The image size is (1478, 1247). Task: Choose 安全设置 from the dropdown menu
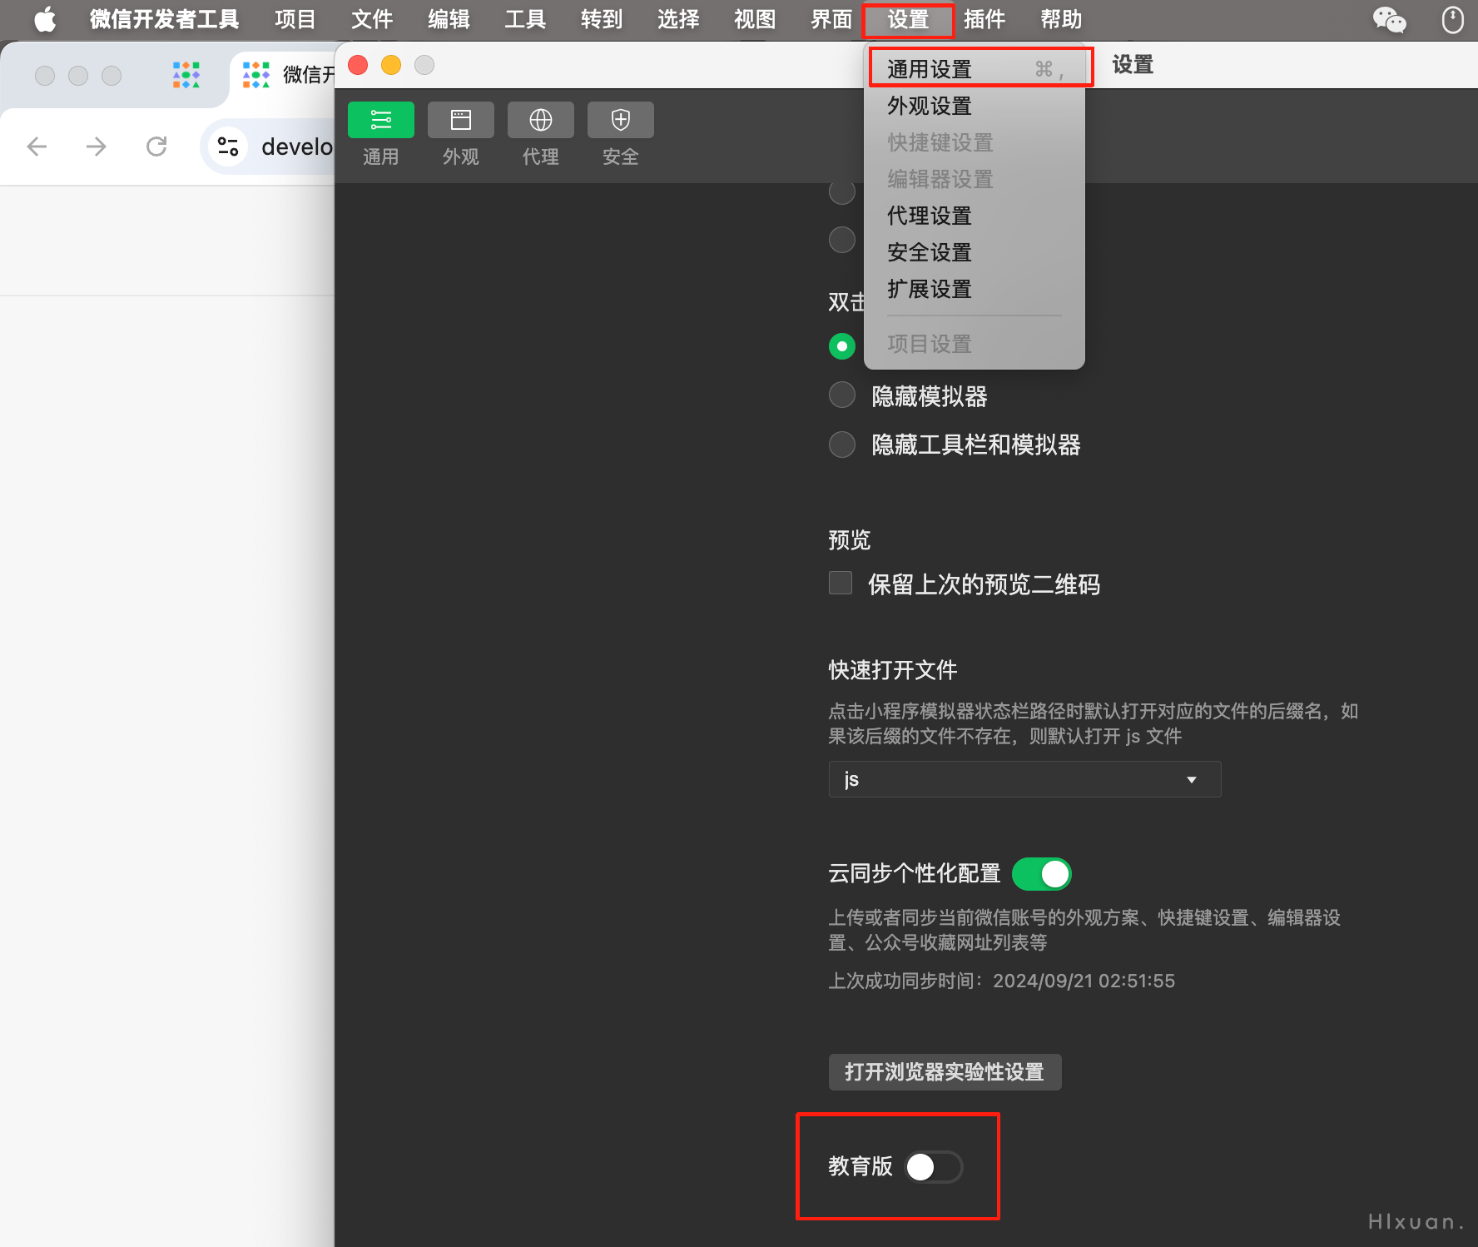[975, 252]
